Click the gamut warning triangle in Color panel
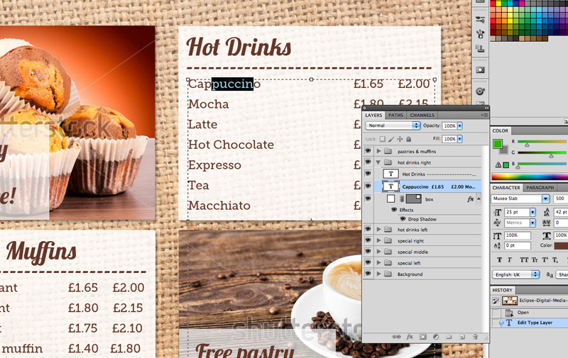This screenshot has height=358, width=568. pyautogui.click(x=498, y=165)
